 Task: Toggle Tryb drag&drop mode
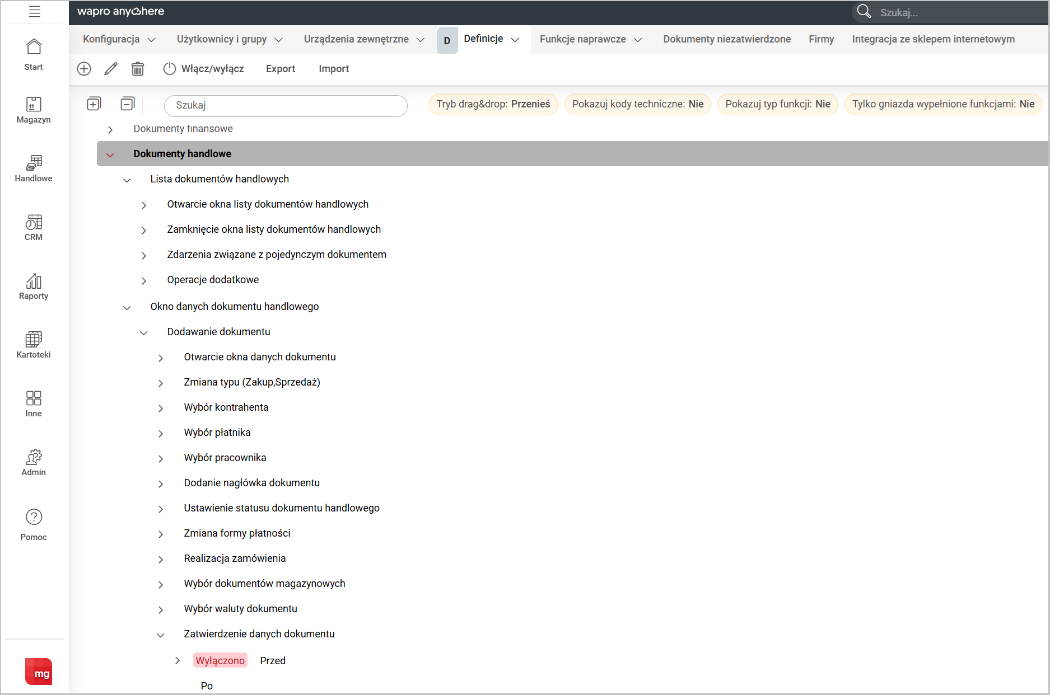coord(493,104)
